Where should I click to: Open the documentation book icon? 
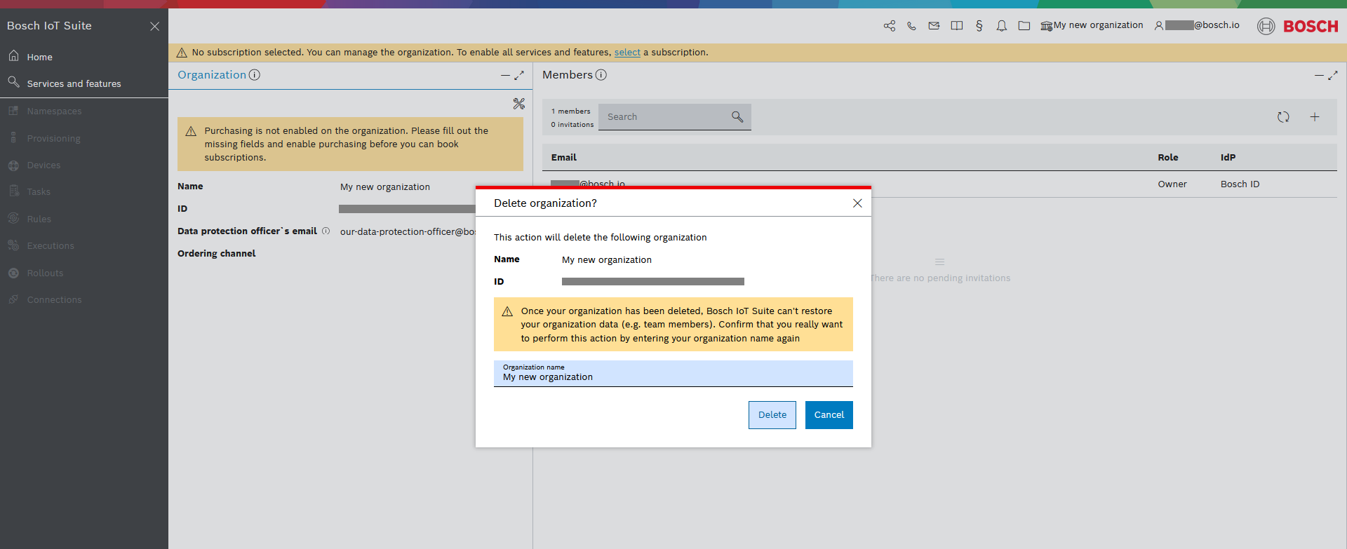tap(956, 26)
